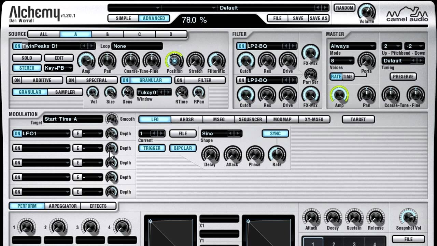The image size is (437, 246).
Task: Click the source Position knob
Action: click(174, 61)
